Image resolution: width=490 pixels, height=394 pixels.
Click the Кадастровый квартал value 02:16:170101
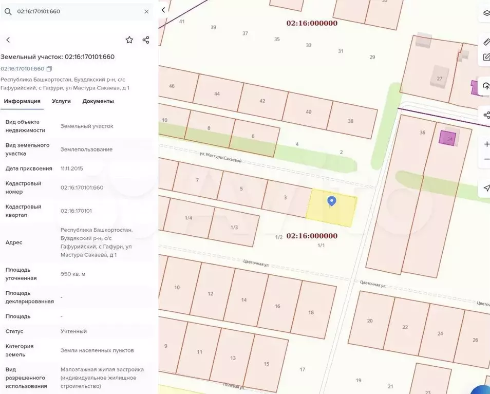click(x=76, y=211)
